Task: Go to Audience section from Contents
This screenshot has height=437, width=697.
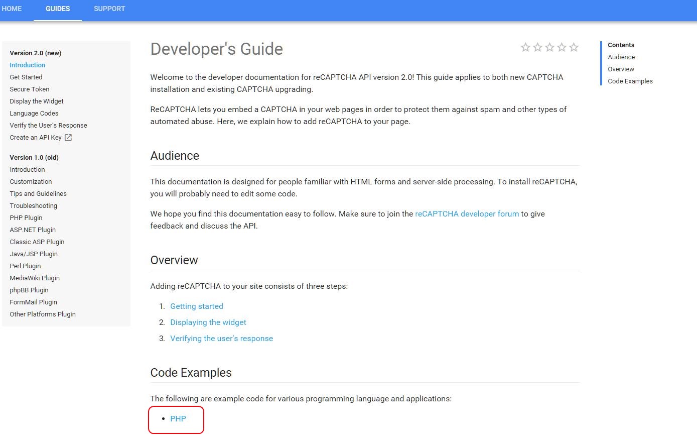Action: pos(621,57)
